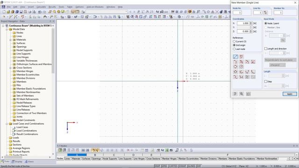Select the polyline type icon
This screenshot has width=299, height=168.
242,56
